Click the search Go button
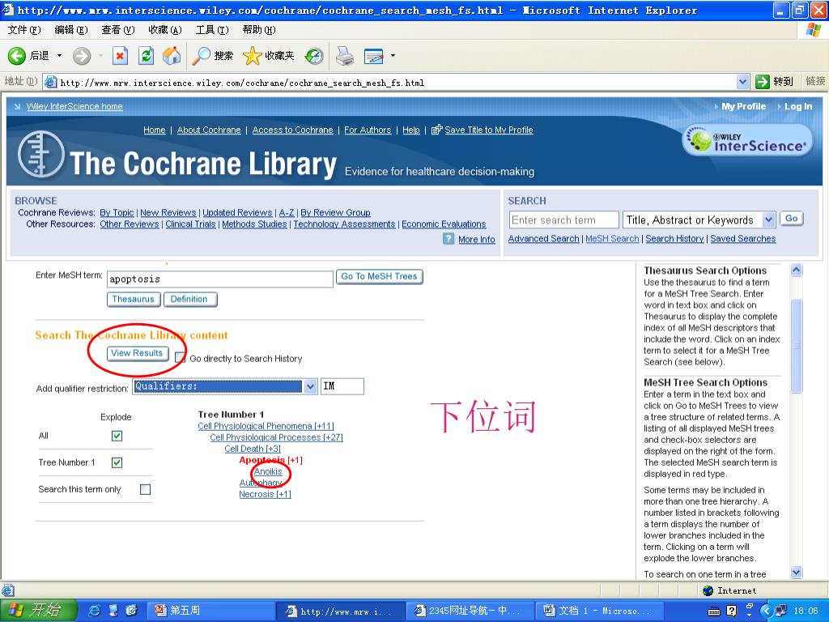829x622 pixels. [791, 219]
